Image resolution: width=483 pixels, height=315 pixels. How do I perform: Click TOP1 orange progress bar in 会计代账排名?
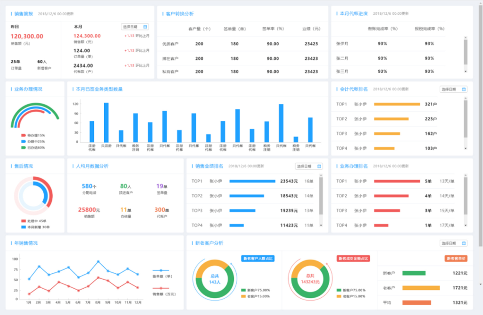[x=397, y=104]
